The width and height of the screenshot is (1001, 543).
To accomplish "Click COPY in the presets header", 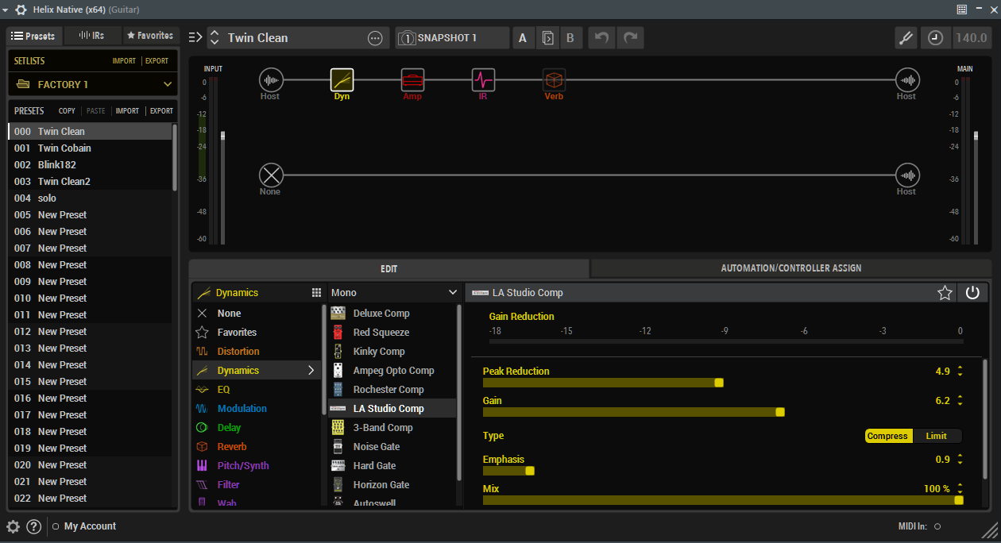I will pos(67,111).
